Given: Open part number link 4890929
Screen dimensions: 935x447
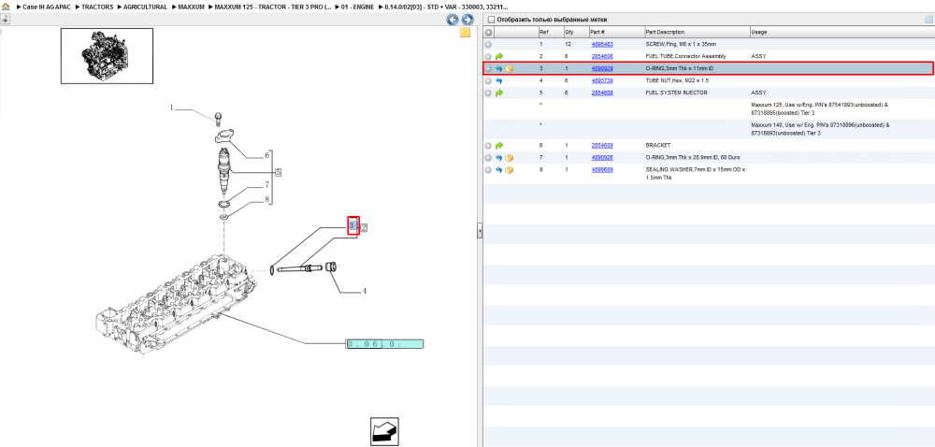Looking at the screenshot, I should [x=601, y=68].
